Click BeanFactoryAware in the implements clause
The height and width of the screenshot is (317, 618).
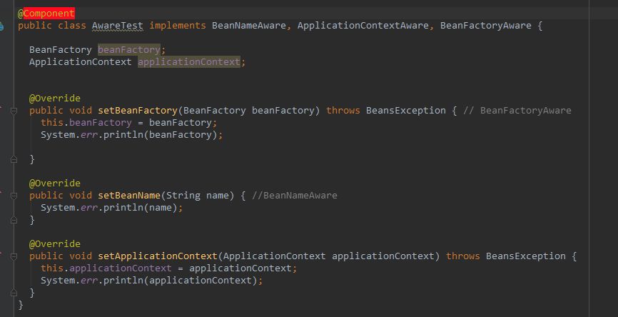click(485, 26)
